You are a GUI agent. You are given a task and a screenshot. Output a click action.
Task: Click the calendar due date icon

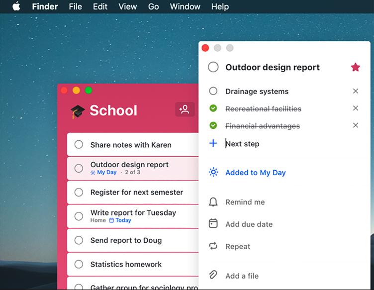tap(213, 223)
